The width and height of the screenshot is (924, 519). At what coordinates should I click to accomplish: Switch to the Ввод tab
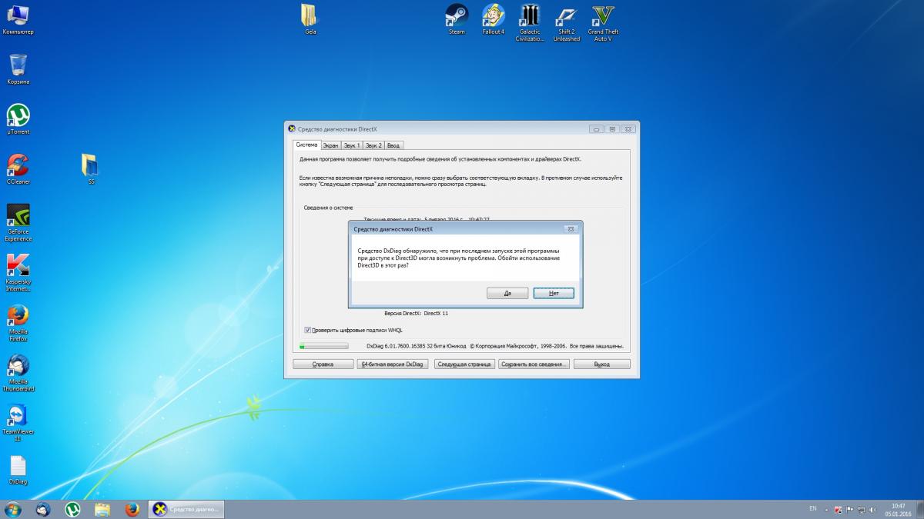point(393,145)
